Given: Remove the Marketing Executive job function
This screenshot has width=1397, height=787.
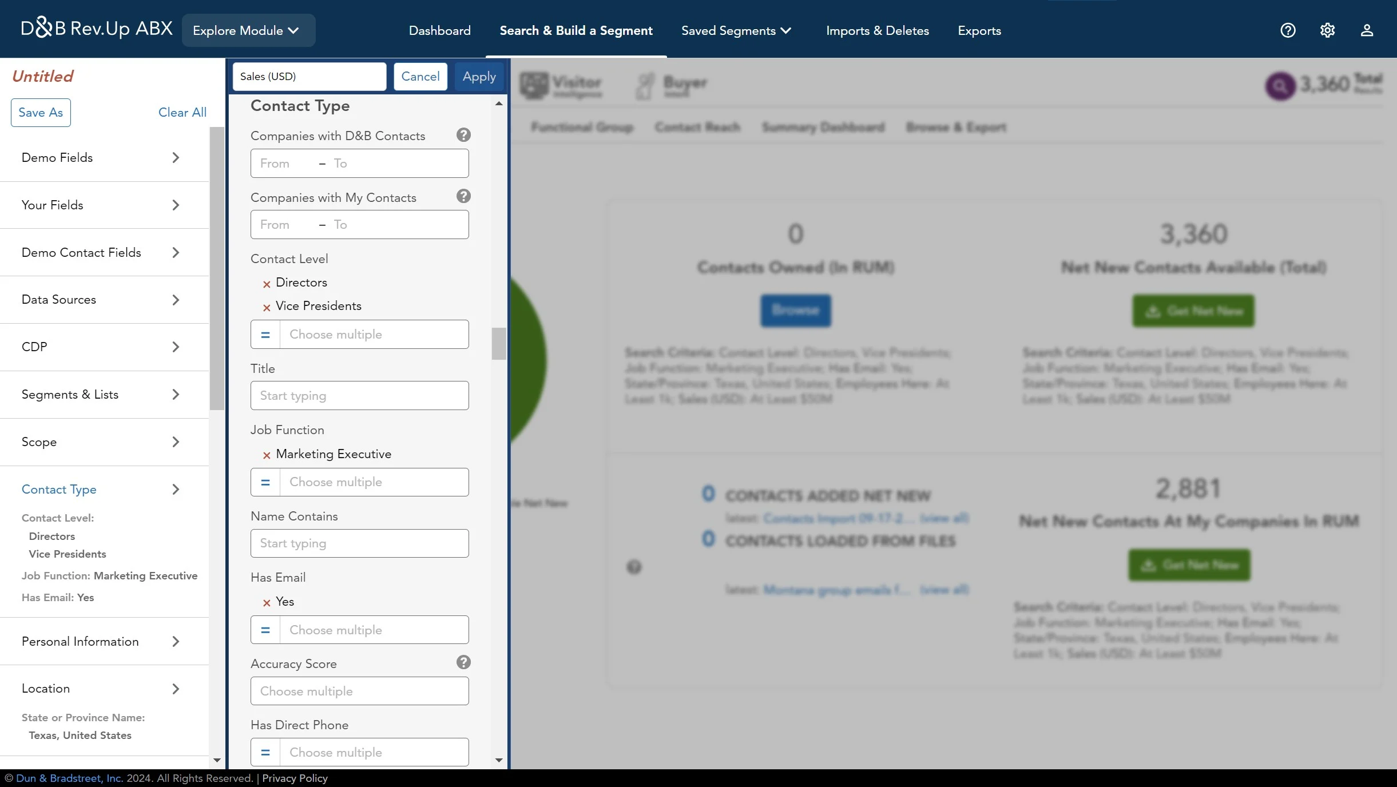Looking at the screenshot, I should click(x=266, y=456).
